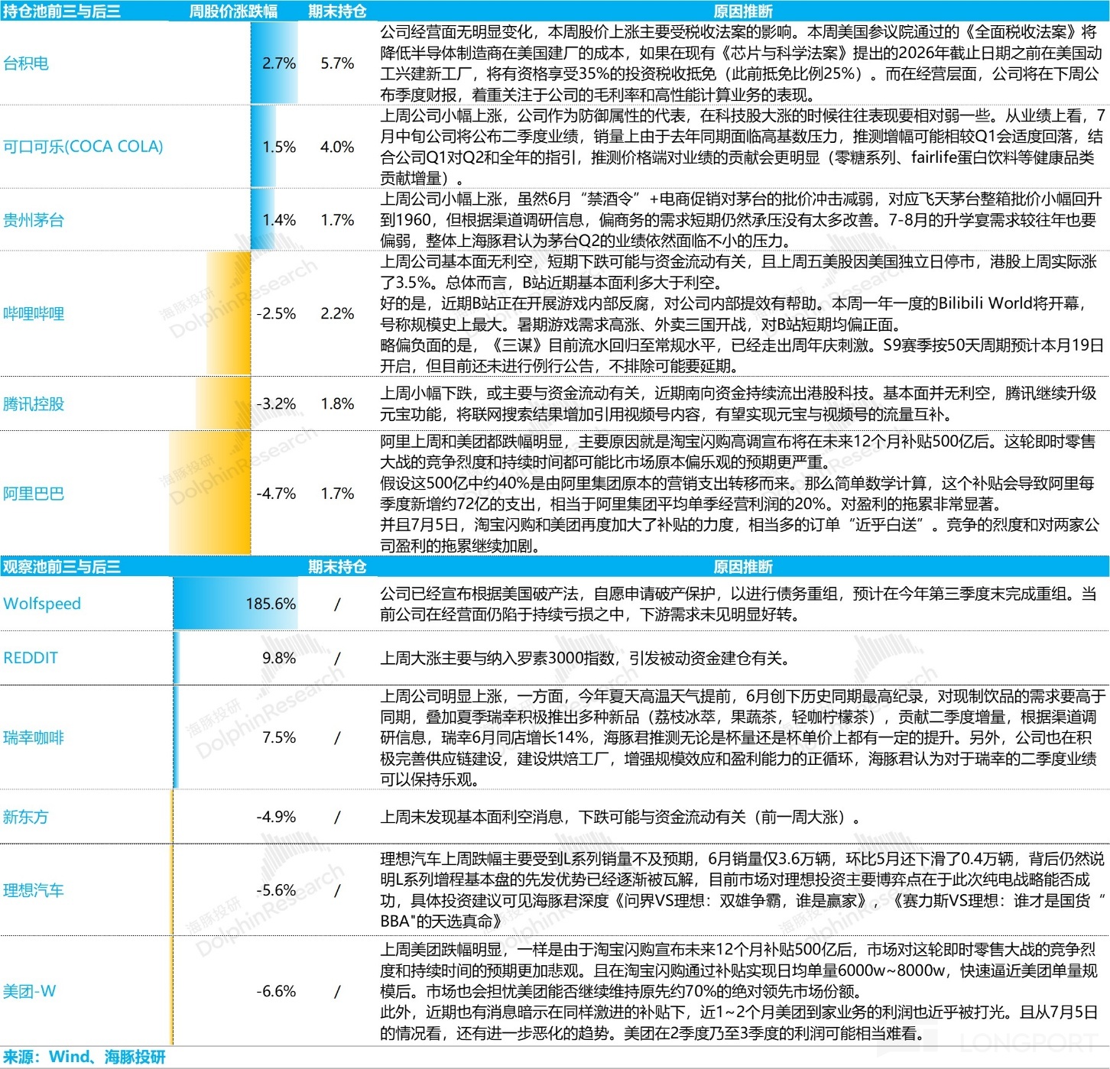Click the 2.2% holding value for 哔哩哔哩
Image resolution: width=1110 pixels, height=1069 pixels.
point(337,314)
